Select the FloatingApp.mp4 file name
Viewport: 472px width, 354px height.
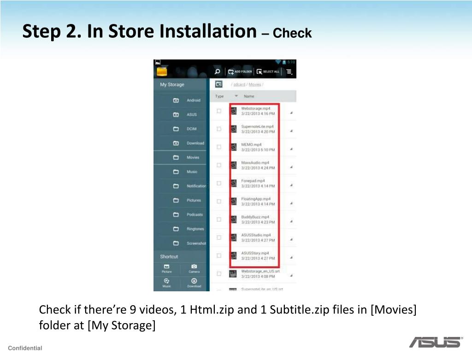tap(256, 199)
